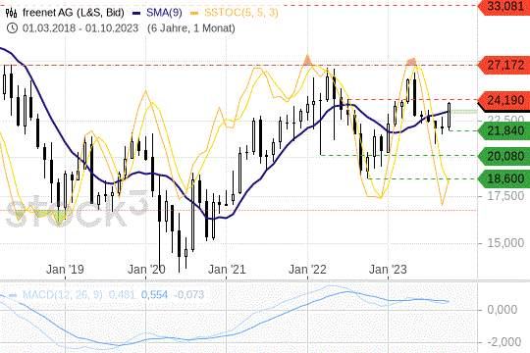The width and height of the screenshot is (530, 353).
Task: Click the SSTOC(5, 5, 3) indicator label
Action: [x=241, y=13]
